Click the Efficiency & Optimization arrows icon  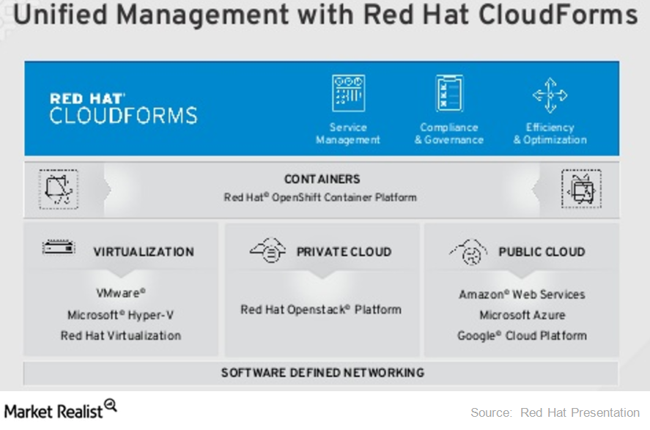coord(550,95)
